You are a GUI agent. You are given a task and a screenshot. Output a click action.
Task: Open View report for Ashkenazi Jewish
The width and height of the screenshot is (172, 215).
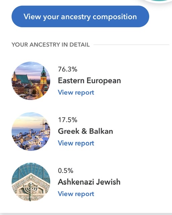pyautogui.click(x=76, y=194)
